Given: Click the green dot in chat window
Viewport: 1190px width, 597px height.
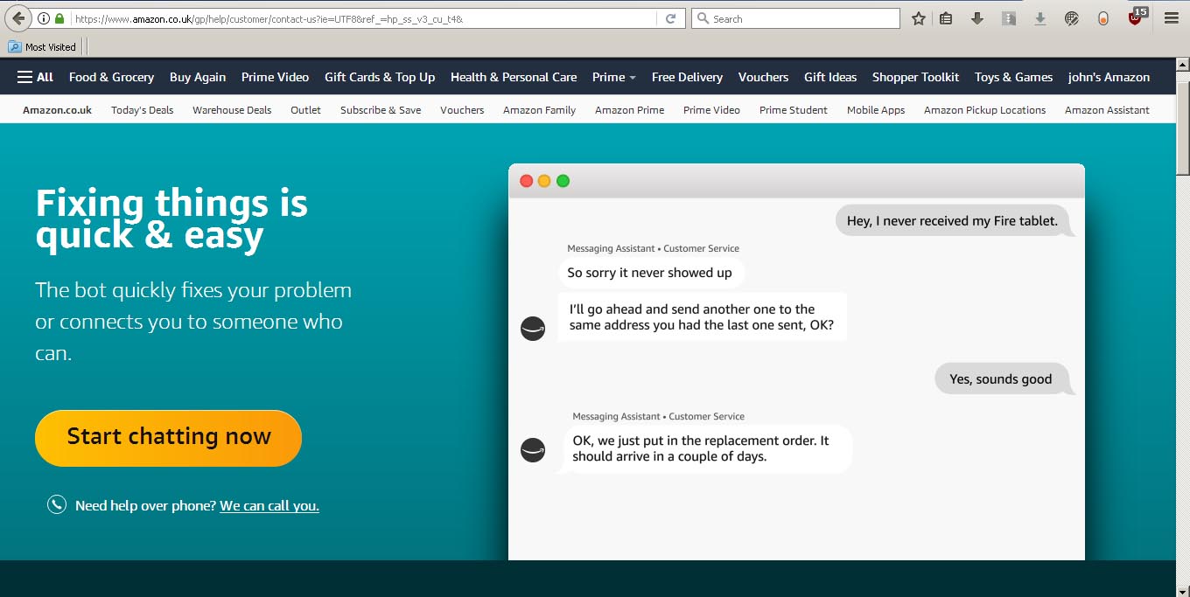Looking at the screenshot, I should pos(563,181).
